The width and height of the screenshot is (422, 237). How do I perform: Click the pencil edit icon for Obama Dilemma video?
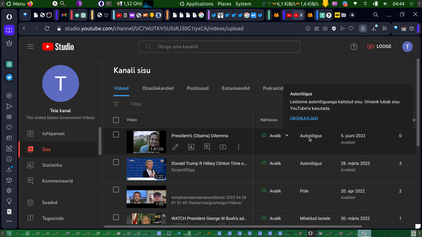pos(175,147)
